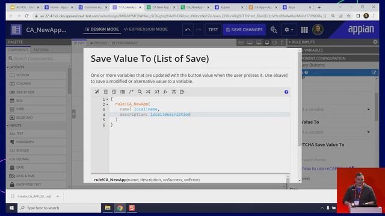This screenshot has width=385, height=216.
Task: Open the nine-dot navigation grid menu
Action: pos(304,29)
